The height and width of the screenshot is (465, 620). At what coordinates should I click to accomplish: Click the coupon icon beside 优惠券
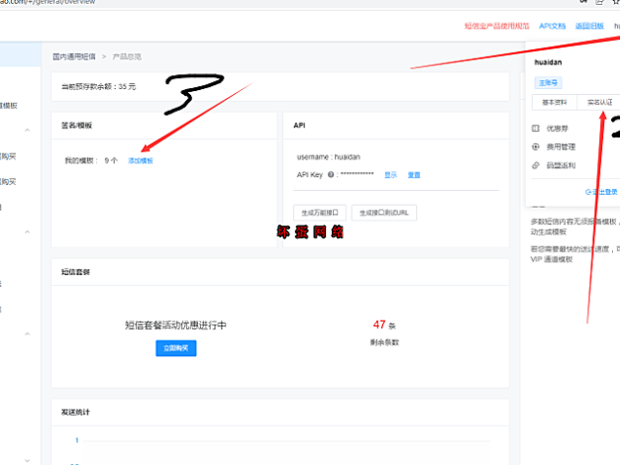coord(536,129)
